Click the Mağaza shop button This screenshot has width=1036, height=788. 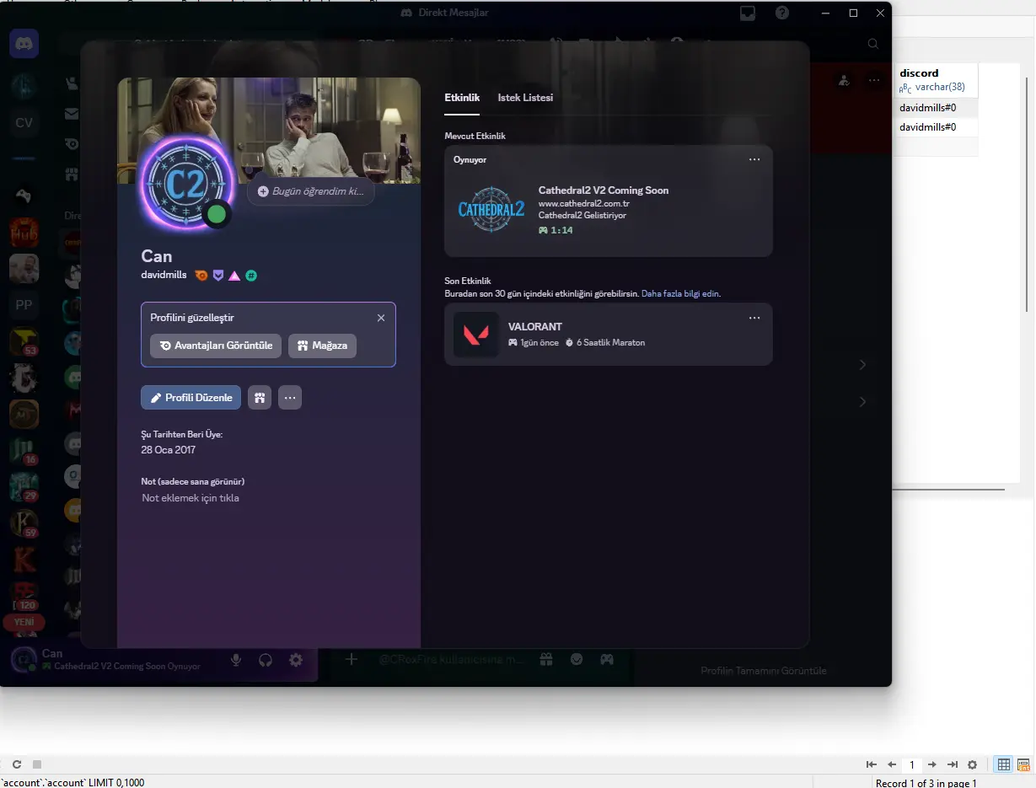point(322,346)
